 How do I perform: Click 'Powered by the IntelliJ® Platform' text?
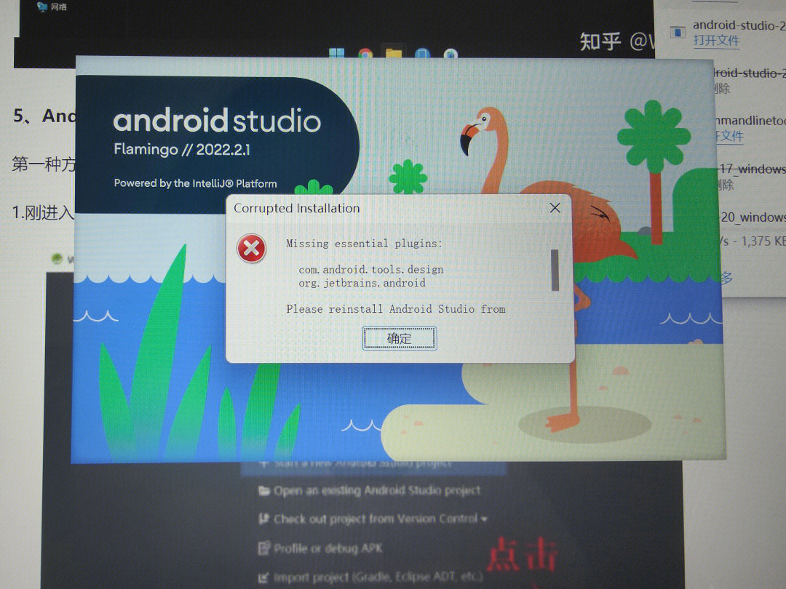pos(195,183)
